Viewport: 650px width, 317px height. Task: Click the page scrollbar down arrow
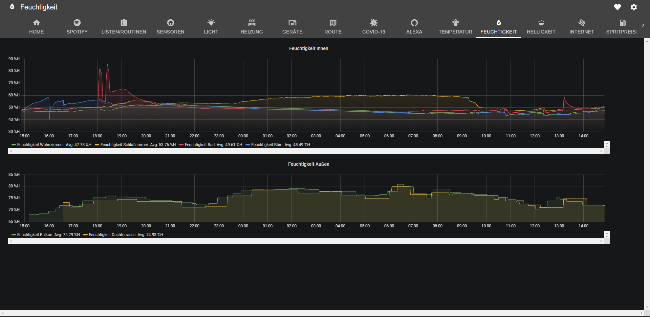[x=647, y=308]
